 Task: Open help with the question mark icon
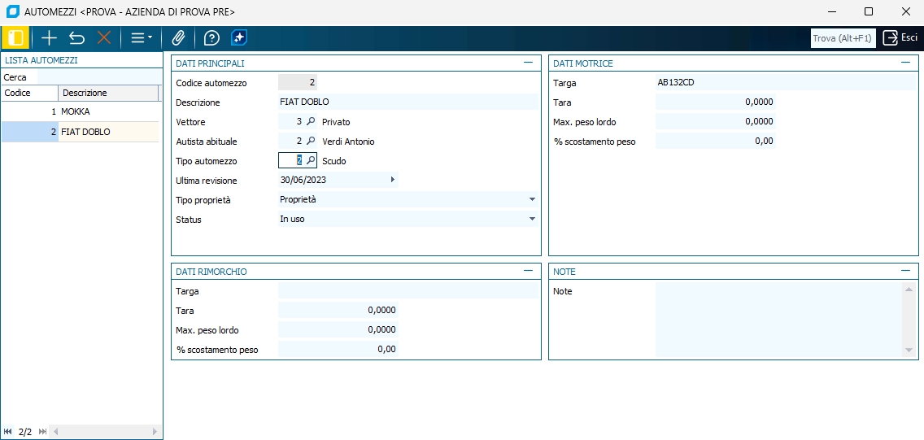(x=211, y=38)
